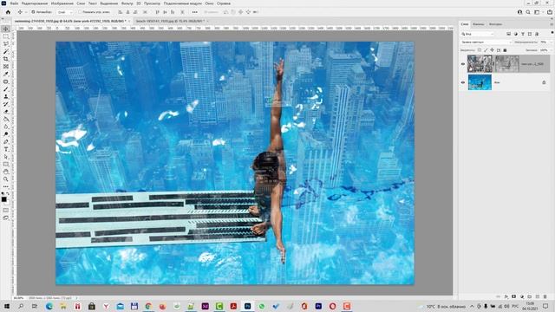Image resolution: width=555 pixels, height=312 pixels.
Task: Select the Frame tool
Action: pos(6,67)
